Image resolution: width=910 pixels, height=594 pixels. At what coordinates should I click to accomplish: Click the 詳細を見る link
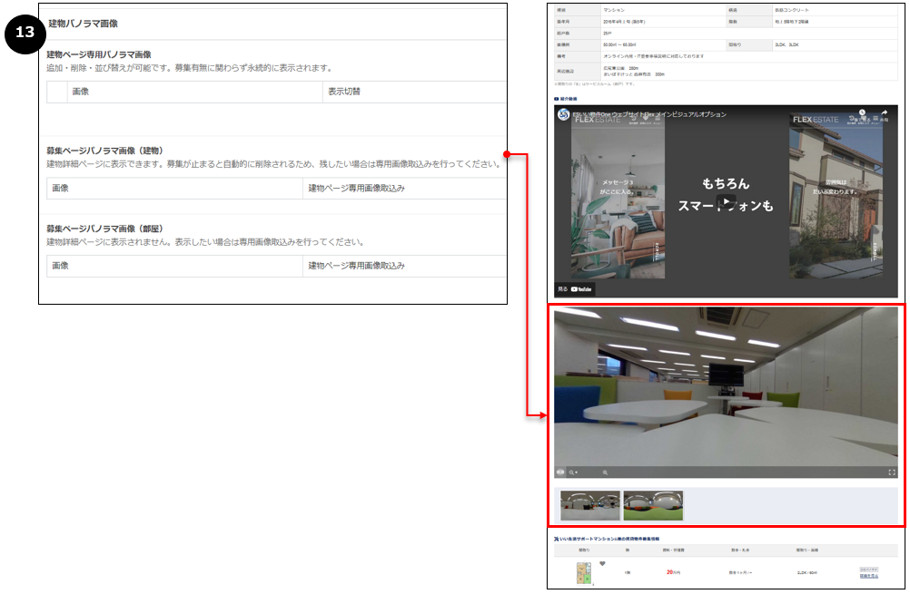[870, 576]
